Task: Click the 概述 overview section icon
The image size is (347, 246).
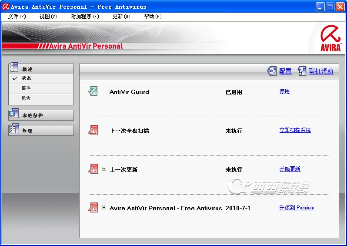Action: (14, 68)
